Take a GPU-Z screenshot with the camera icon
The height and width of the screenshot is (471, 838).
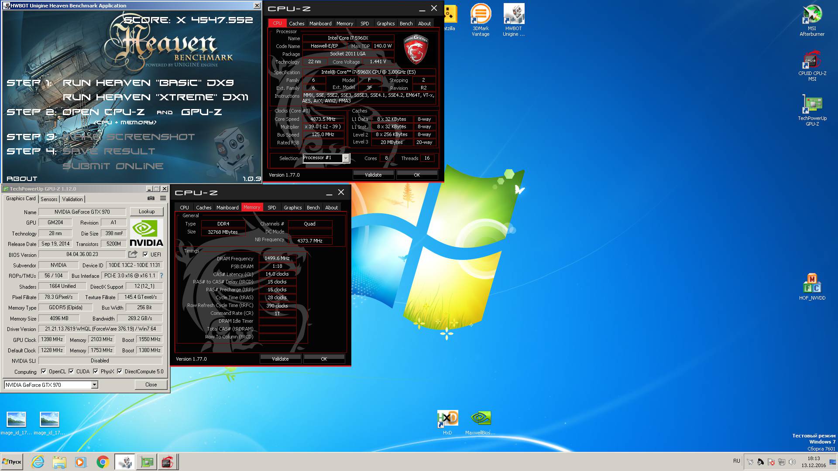pyautogui.click(x=151, y=198)
